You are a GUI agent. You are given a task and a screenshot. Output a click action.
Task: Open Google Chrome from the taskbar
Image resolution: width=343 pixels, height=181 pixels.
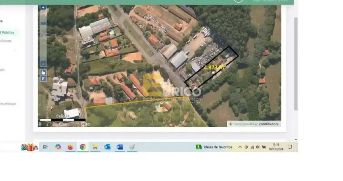pyautogui.click(x=83, y=147)
